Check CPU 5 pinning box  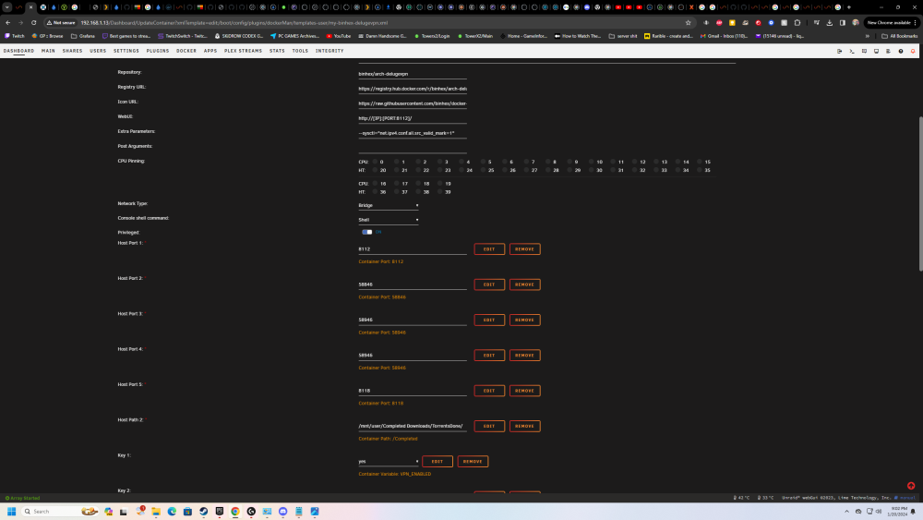point(483,162)
